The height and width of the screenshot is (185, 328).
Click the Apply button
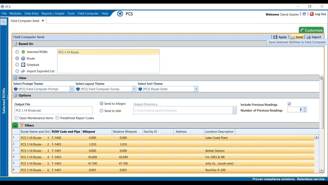[280, 37]
